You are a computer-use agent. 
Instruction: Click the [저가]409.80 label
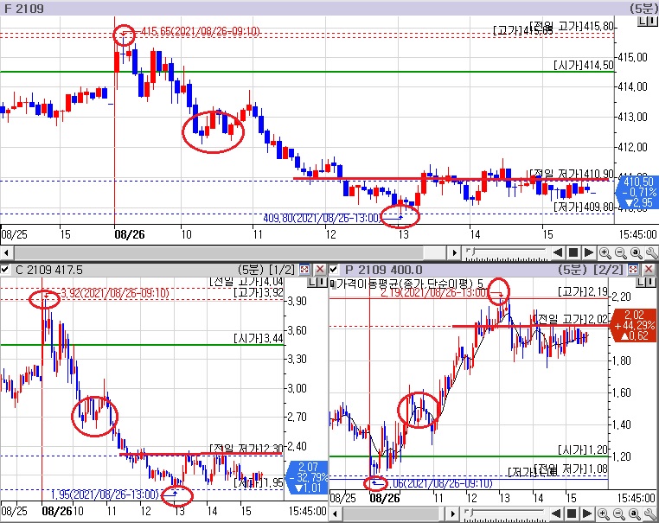point(584,207)
